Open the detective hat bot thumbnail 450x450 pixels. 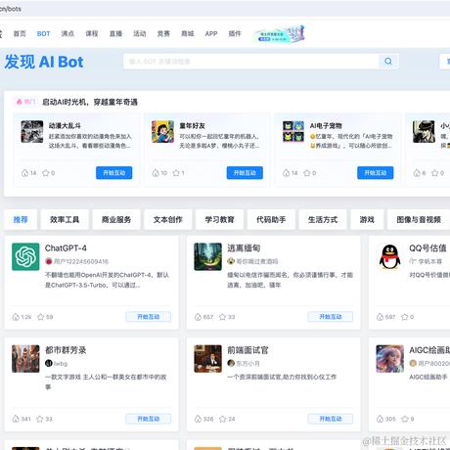pos(424,132)
